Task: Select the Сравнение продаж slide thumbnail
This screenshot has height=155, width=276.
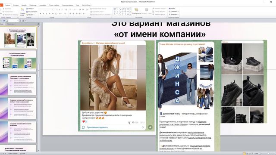Action: (x=18, y=85)
